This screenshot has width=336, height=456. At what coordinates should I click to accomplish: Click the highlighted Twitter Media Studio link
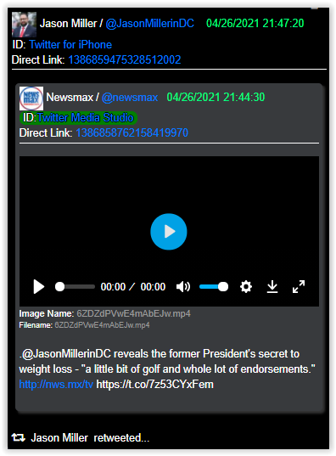[85, 118]
